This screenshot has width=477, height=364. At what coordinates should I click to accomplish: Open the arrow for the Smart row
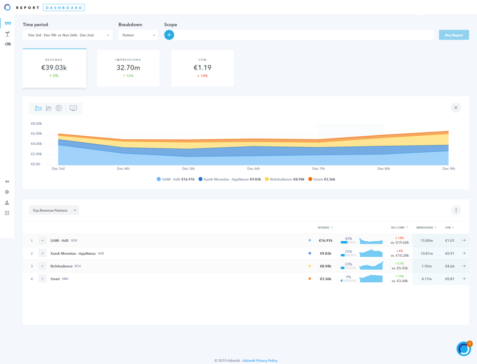coord(464,279)
